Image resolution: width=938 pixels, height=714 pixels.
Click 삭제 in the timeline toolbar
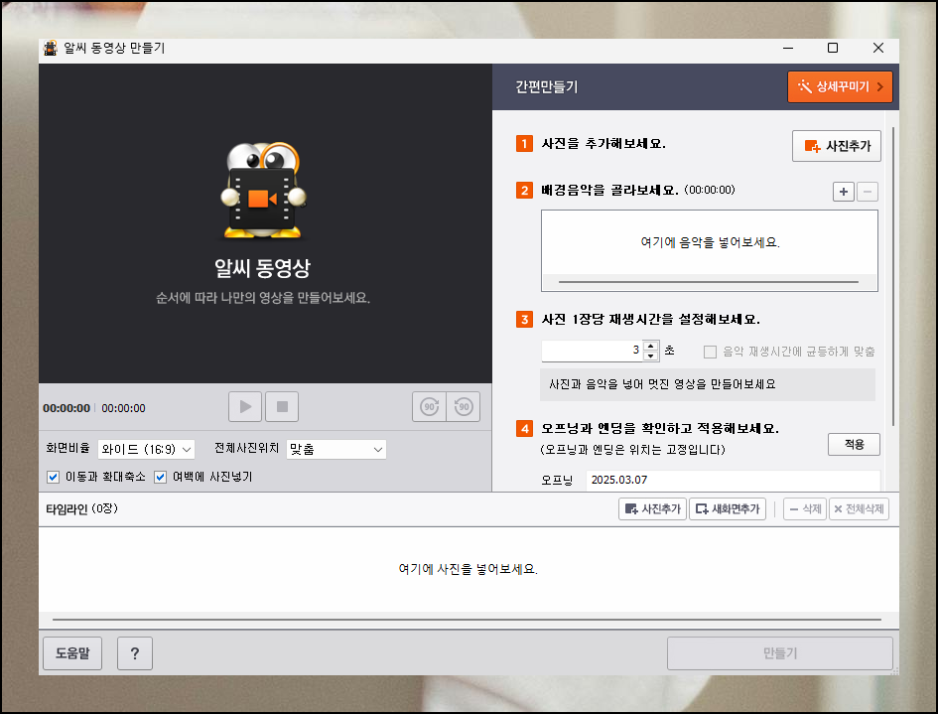pyautogui.click(x=805, y=508)
